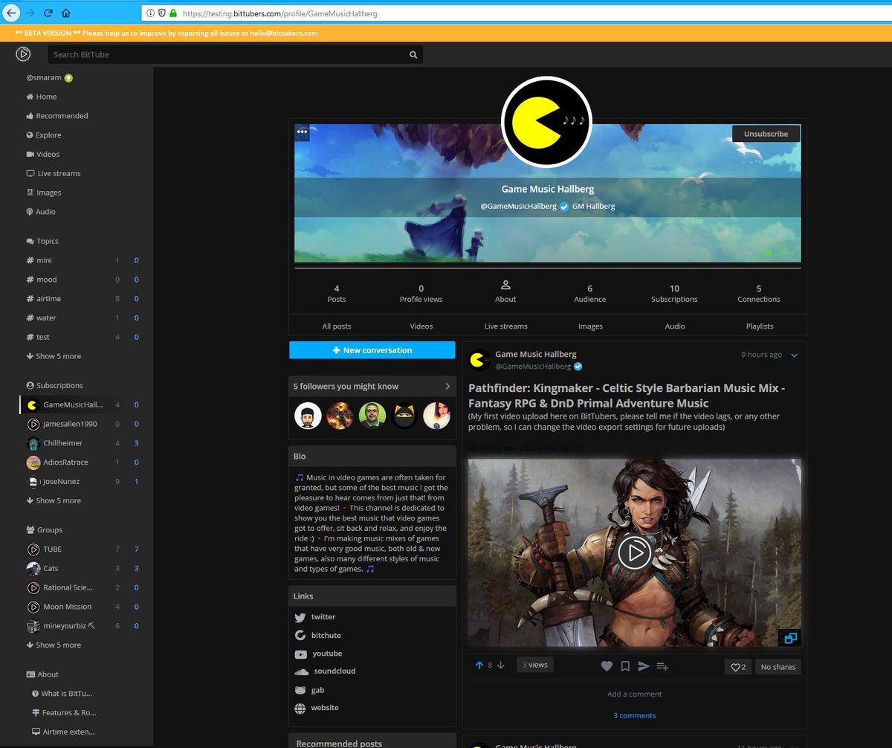The width and height of the screenshot is (892, 748).
Task: Expand Groups with Show 5 more
Action: pyautogui.click(x=54, y=645)
